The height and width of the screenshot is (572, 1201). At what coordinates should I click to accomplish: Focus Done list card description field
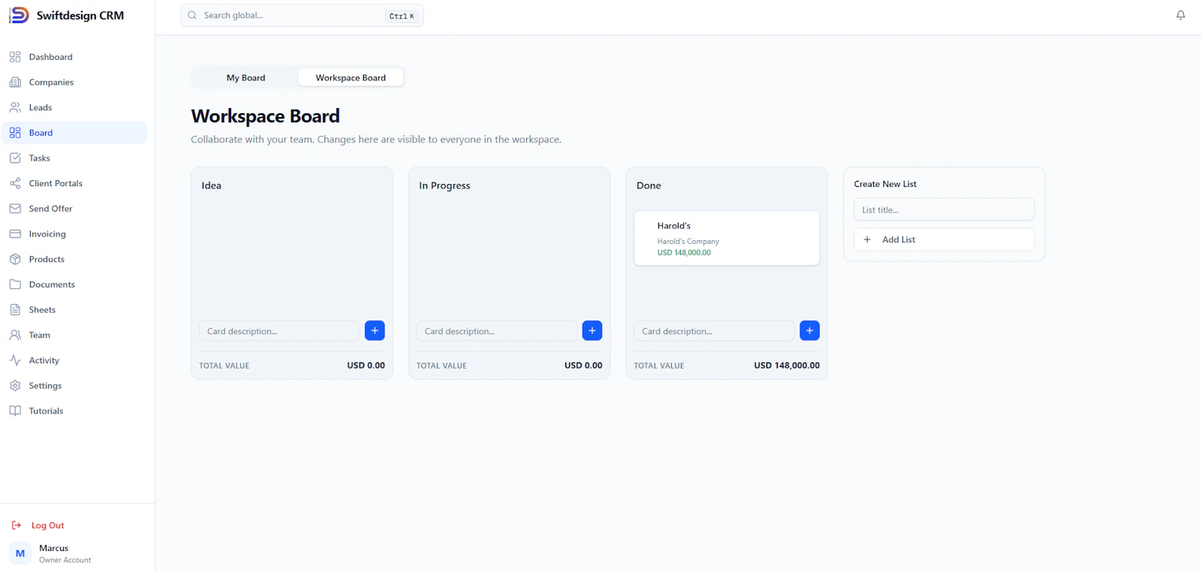(x=714, y=331)
